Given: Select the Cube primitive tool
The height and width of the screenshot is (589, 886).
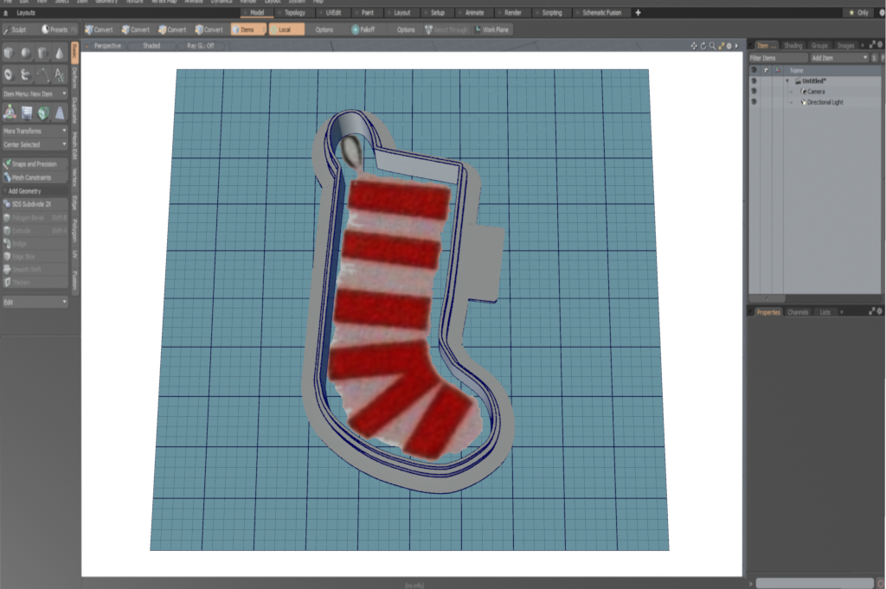Looking at the screenshot, I should [10, 54].
